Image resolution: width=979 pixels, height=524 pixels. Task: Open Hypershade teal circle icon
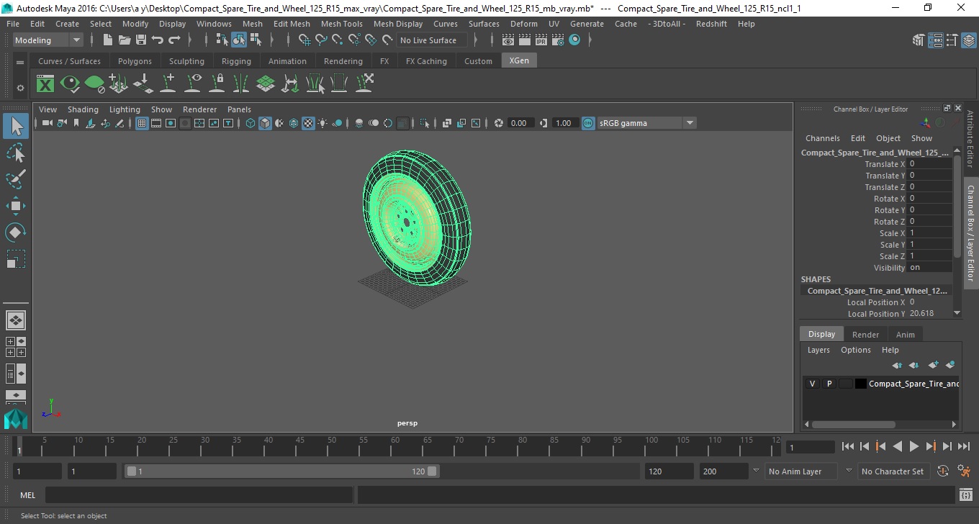point(574,40)
